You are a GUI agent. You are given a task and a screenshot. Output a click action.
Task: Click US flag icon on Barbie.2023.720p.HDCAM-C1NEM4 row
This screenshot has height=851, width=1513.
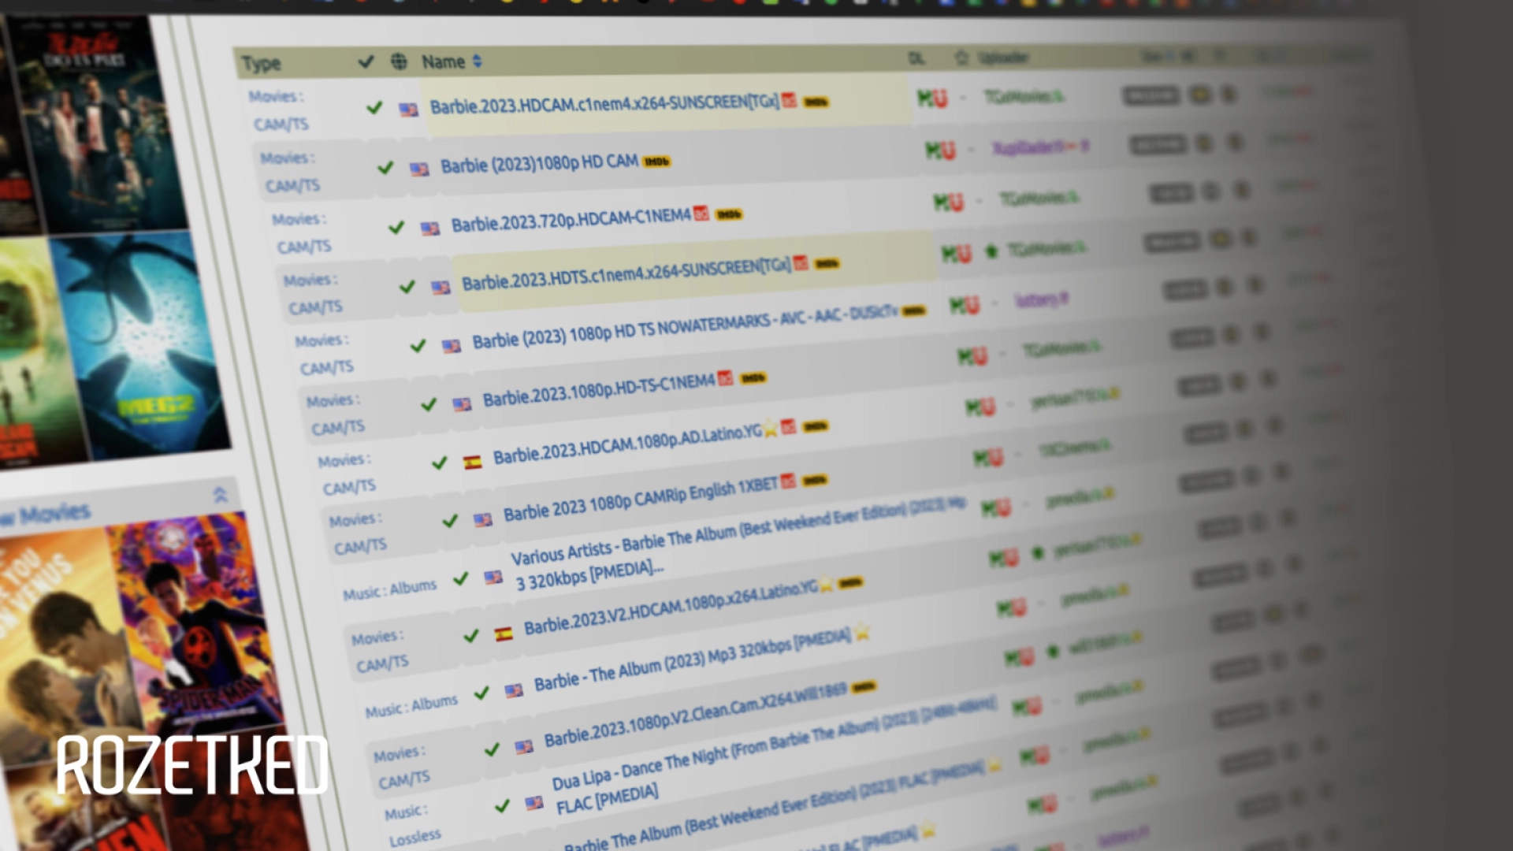pyautogui.click(x=429, y=229)
